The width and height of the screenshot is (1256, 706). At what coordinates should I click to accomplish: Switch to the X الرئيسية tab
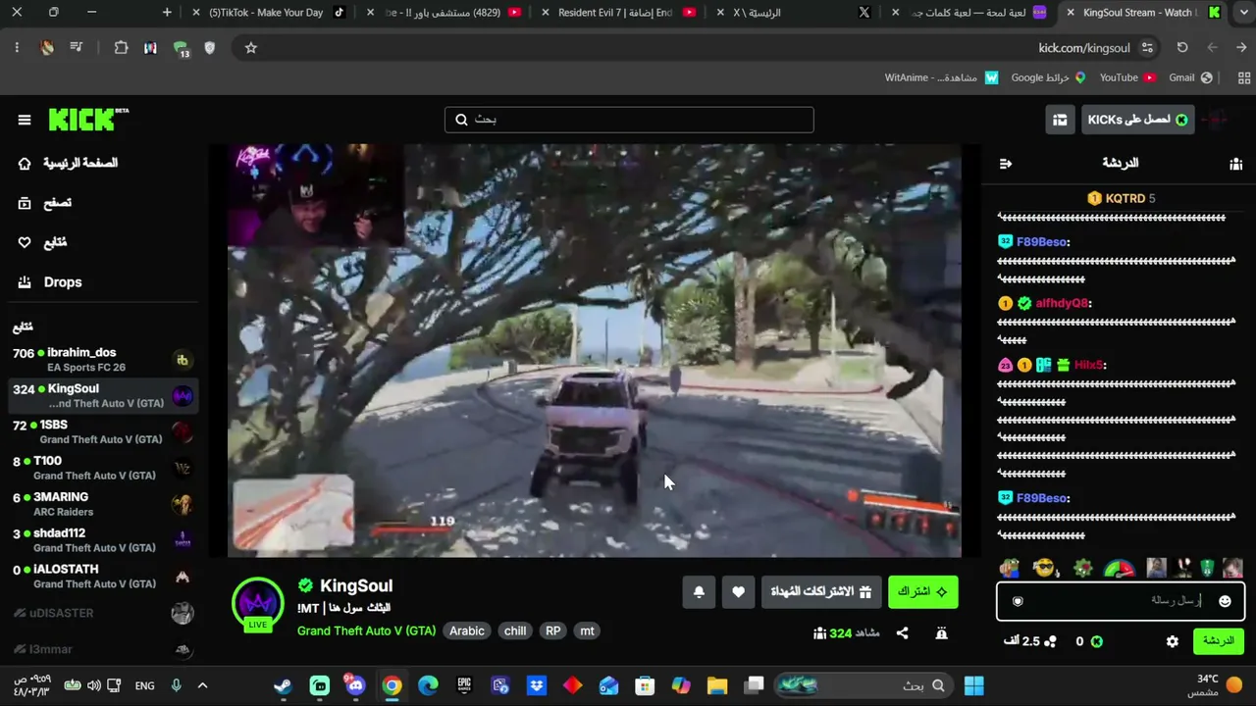[x=797, y=13]
